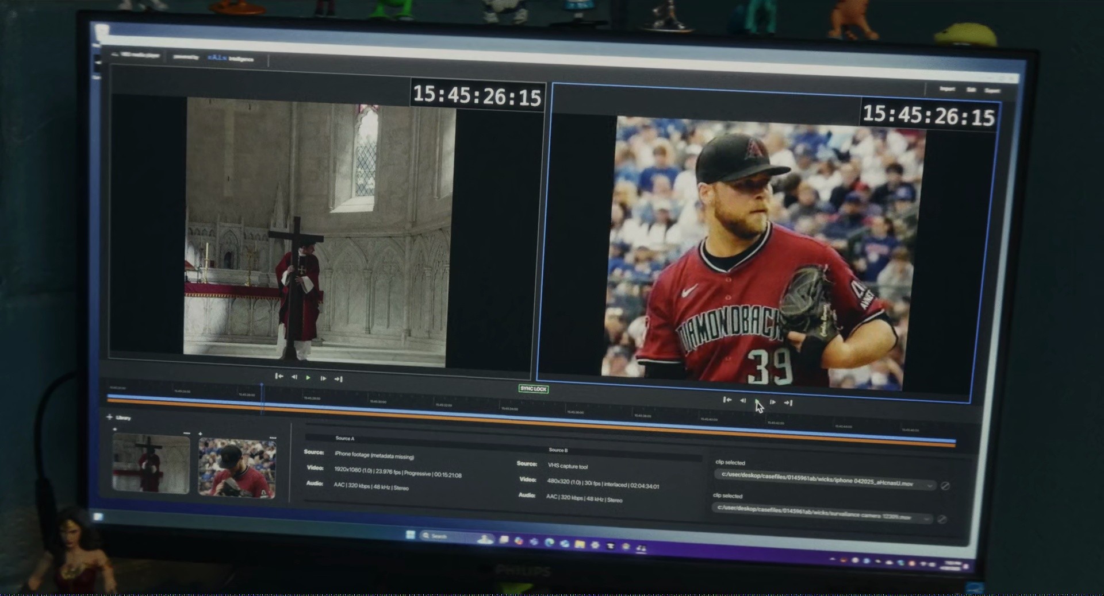This screenshot has height=596, width=1104.
Task: Toggle the SYNC LOCK button
Action: coord(533,389)
